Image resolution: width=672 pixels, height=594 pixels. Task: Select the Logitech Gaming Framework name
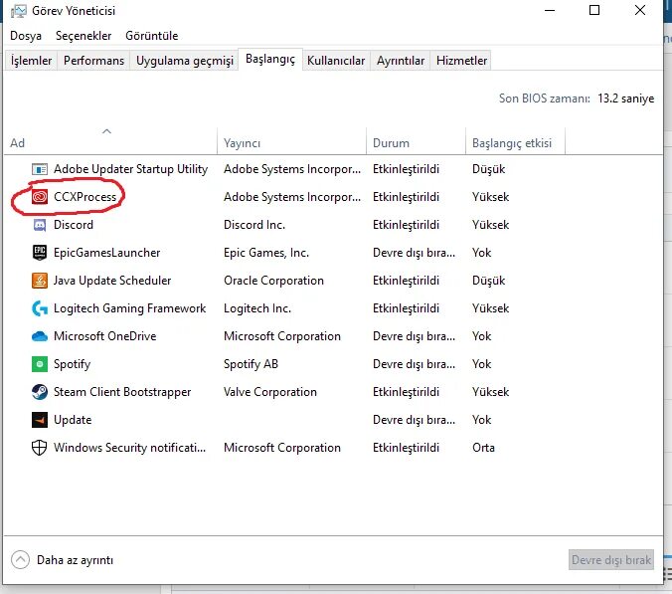click(130, 308)
